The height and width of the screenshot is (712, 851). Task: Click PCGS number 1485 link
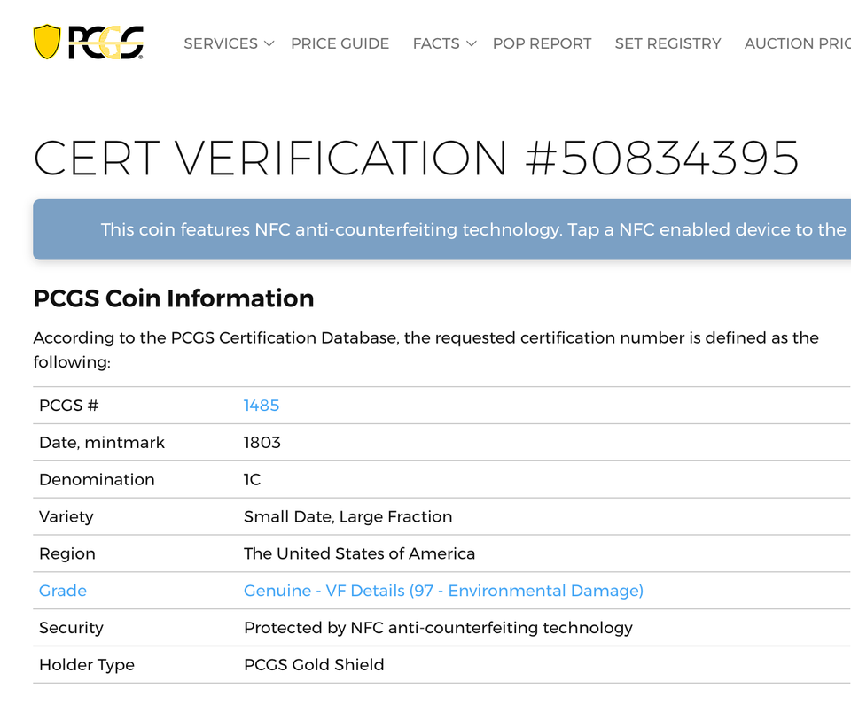[262, 406]
